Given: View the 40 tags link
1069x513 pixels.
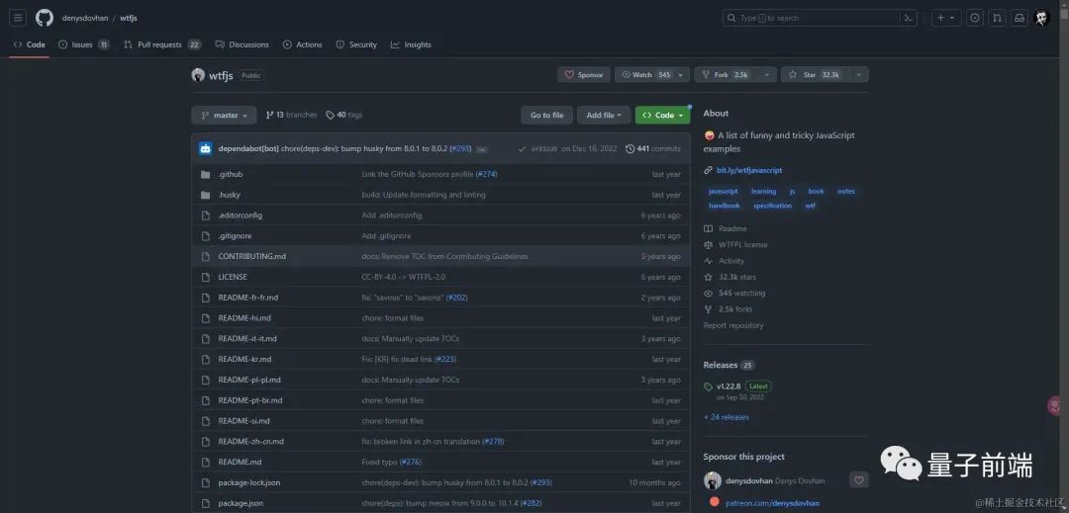Looking at the screenshot, I should pyautogui.click(x=344, y=116).
